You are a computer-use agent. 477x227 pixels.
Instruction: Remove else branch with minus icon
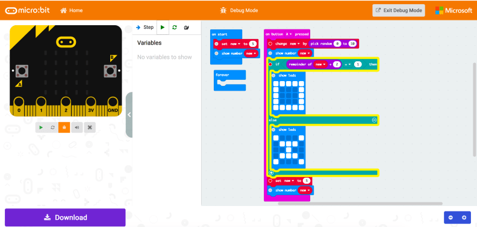tap(374, 120)
